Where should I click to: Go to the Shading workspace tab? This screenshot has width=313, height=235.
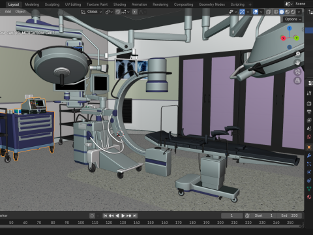(119, 5)
